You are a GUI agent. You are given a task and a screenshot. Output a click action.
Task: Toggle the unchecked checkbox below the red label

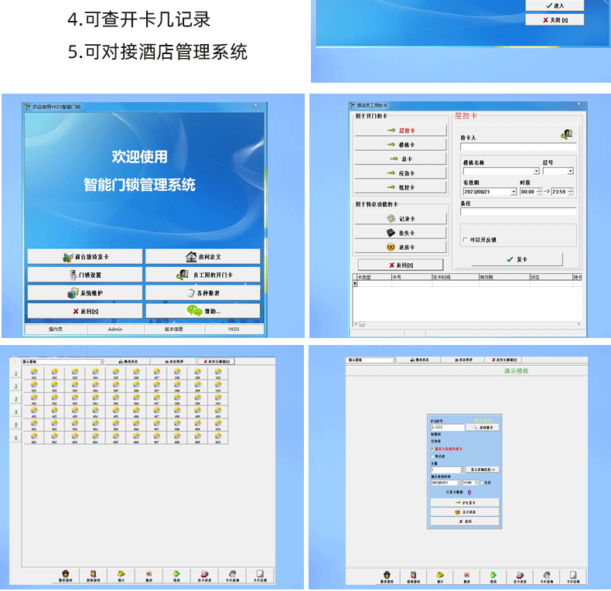tap(432, 456)
